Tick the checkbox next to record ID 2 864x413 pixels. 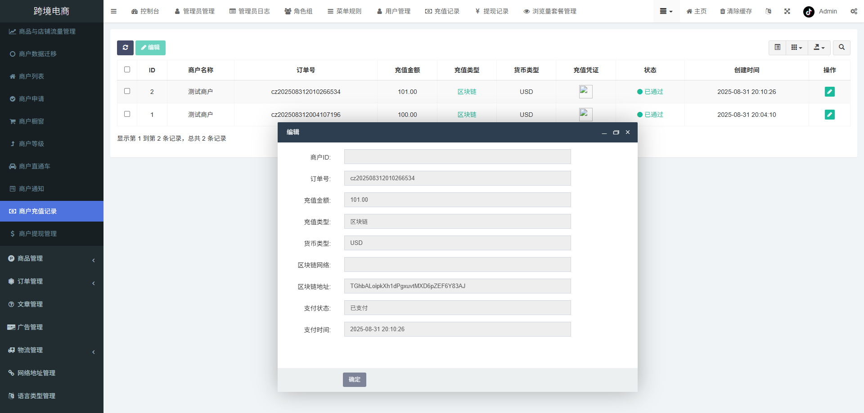pyautogui.click(x=127, y=91)
